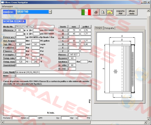Click the Temp. min. label button
This screenshot has height=125, width=151.
pos(9,58)
